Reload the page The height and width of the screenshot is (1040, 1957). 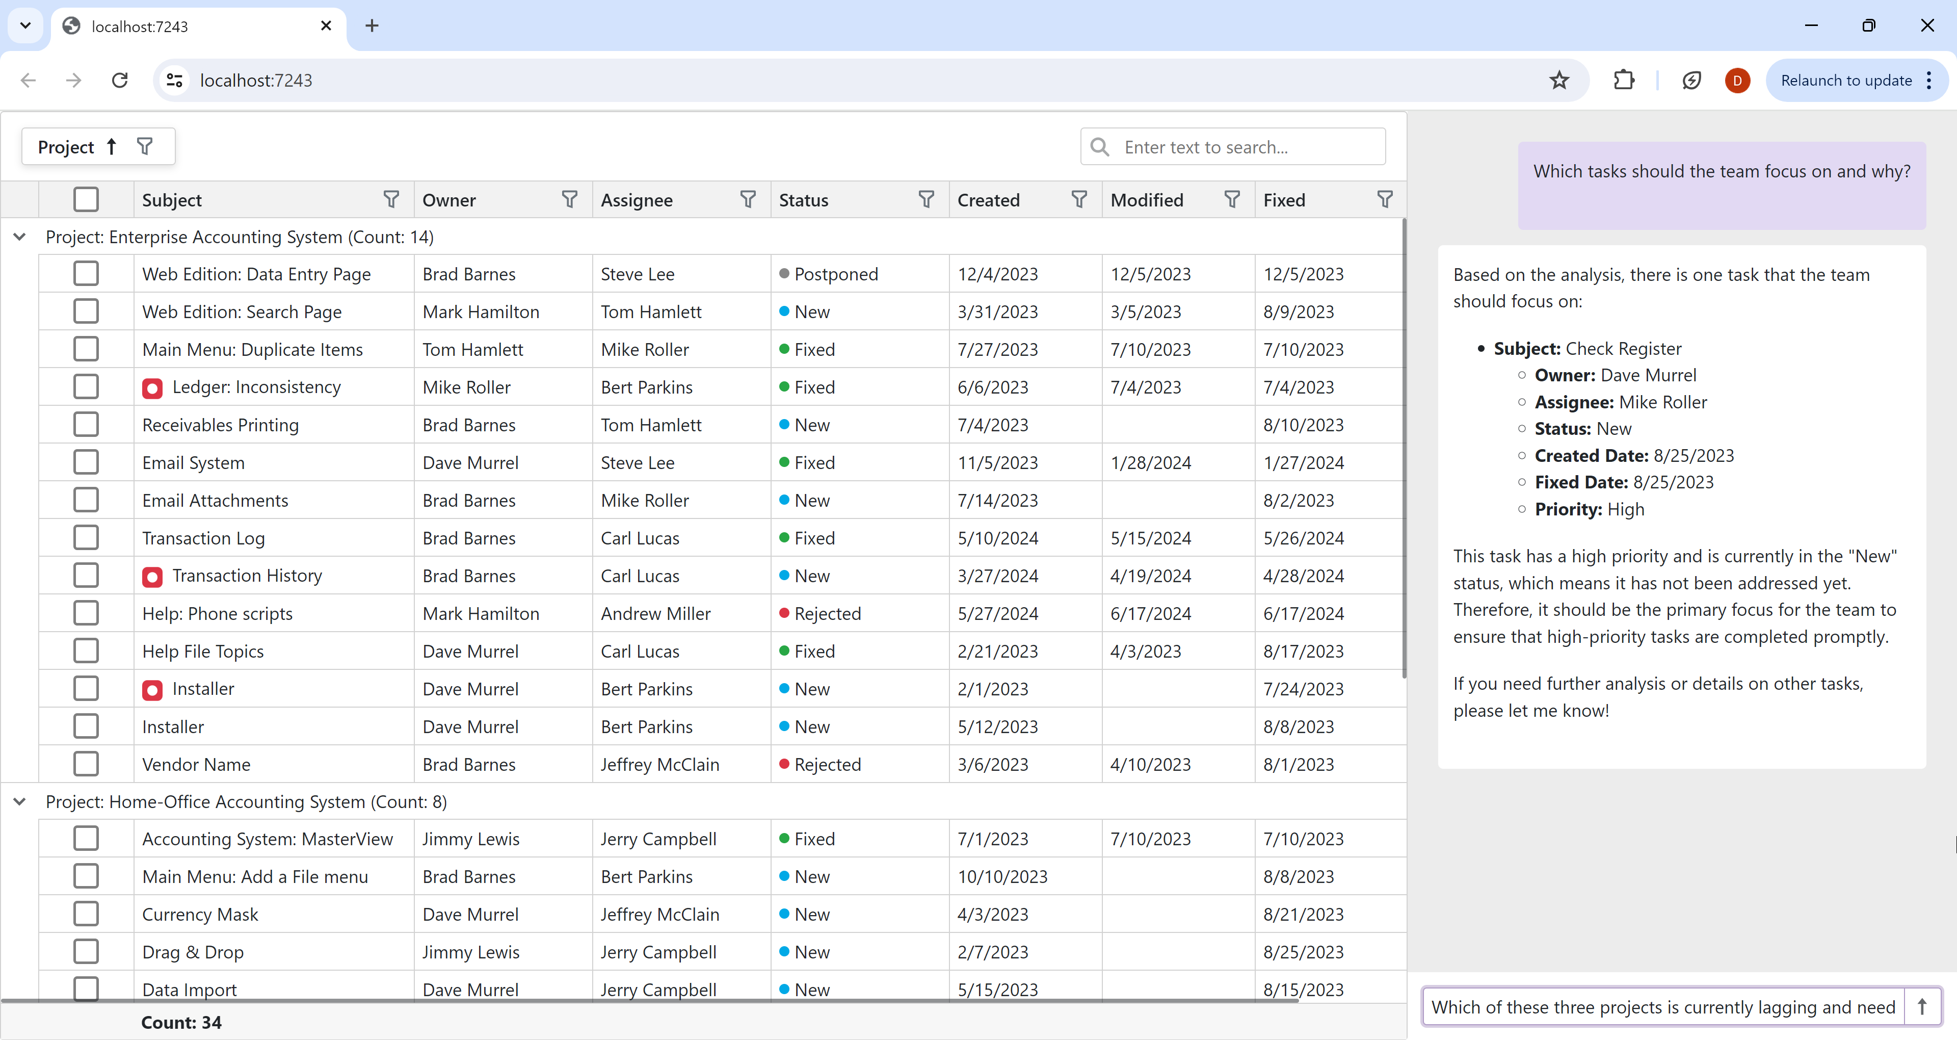click(120, 81)
